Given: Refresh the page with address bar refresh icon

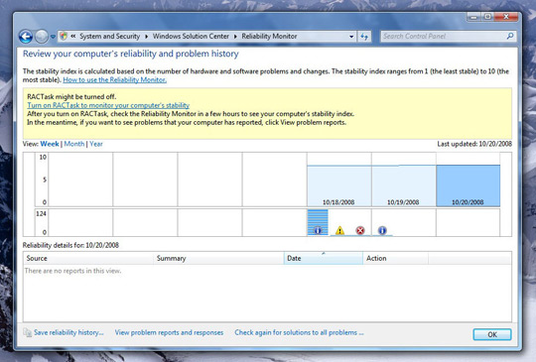Looking at the screenshot, I should pos(364,36).
